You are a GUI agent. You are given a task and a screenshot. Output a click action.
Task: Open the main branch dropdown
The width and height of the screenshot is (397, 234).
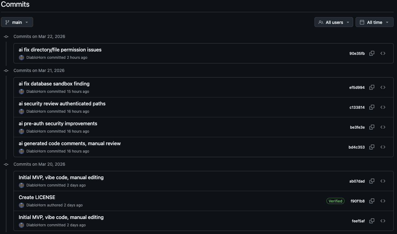click(17, 22)
